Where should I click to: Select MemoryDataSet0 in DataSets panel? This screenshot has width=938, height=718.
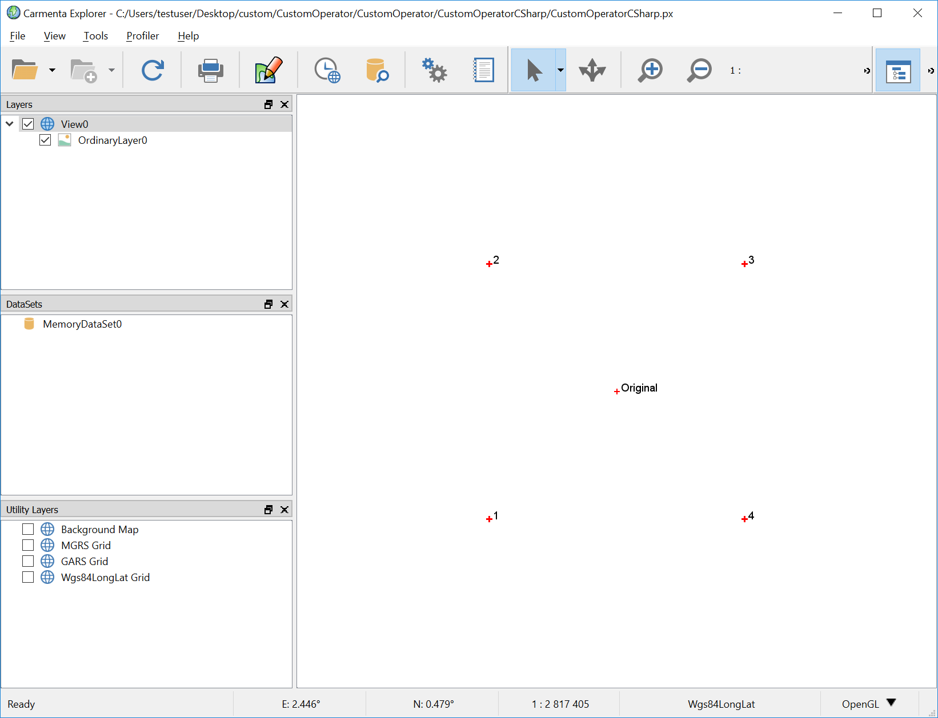(x=82, y=324)
